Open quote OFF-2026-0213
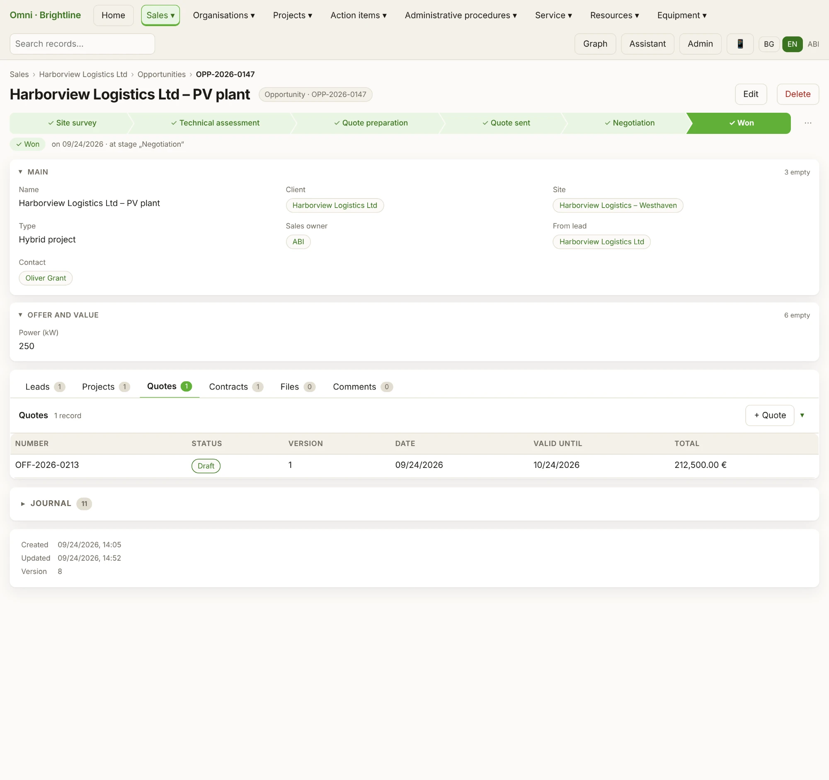This screenshot has width=829, height=780. pyautogui.click(x=47, y=465)
